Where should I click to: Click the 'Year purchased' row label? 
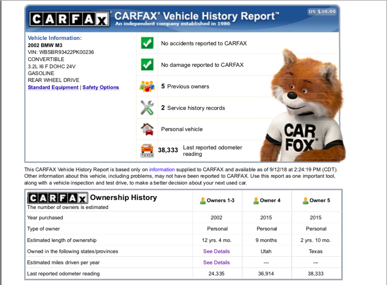point(45,218)
